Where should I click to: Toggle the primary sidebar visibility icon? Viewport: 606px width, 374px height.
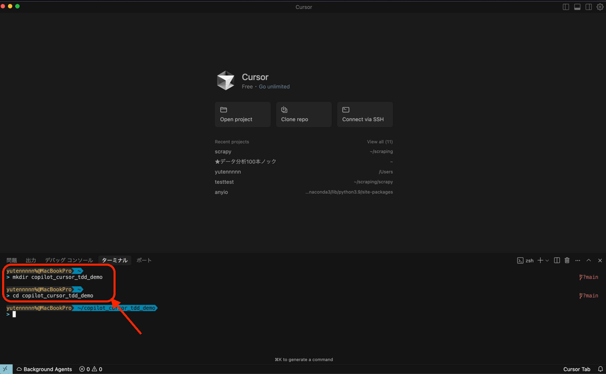pyautogui.click(x=565, y=7)
